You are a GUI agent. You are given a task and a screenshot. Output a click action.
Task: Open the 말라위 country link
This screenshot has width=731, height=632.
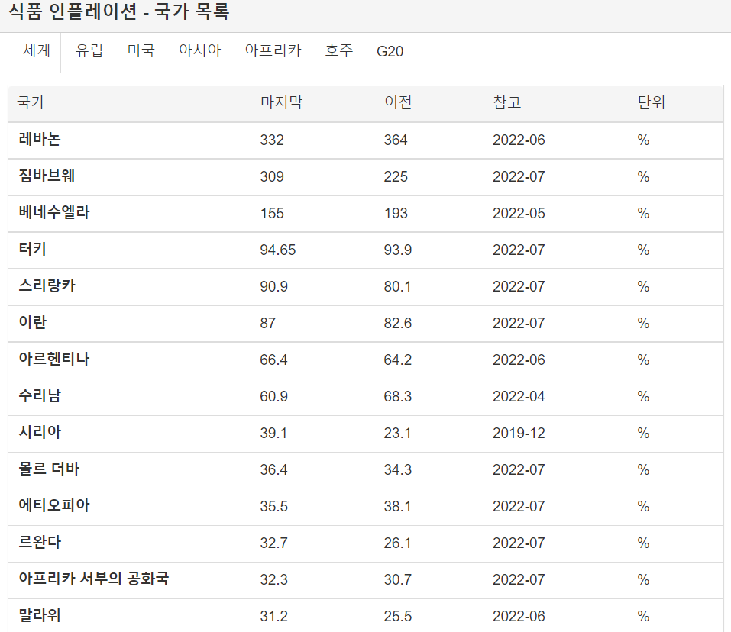coord(40,616)
